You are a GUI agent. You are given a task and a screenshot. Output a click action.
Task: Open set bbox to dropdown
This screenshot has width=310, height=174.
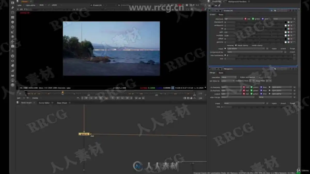tap(228, 81)
